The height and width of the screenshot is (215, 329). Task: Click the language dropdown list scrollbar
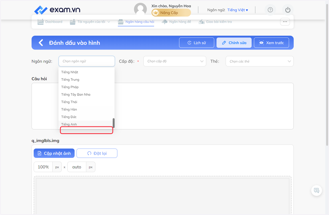(114, 123)
